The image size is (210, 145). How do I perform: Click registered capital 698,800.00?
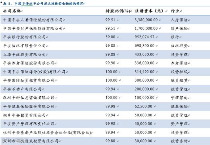[x=144, y=46]
